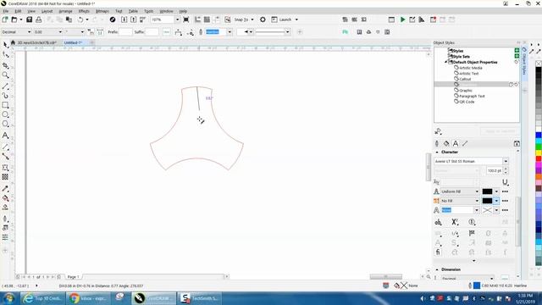The image size is (542, 305).
Task: Click the font size 100.0 pt field
Action: (495, 171)
